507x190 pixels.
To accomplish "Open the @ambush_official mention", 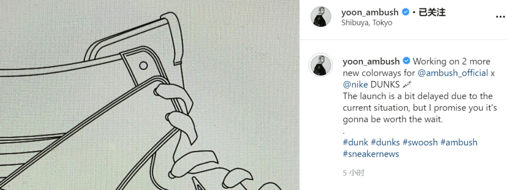I will pyautogui.click(x=453, y=73).
